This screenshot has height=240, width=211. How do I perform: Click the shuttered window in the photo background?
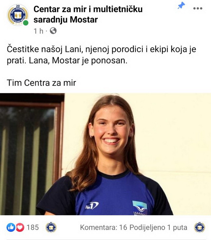coord(32,155)
